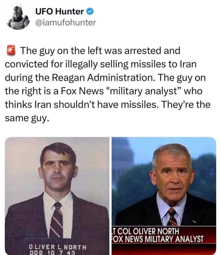This screenshot has height=255, width=221.
Task: Open the UFO Hunter display name
Action: tap(60, 12)
